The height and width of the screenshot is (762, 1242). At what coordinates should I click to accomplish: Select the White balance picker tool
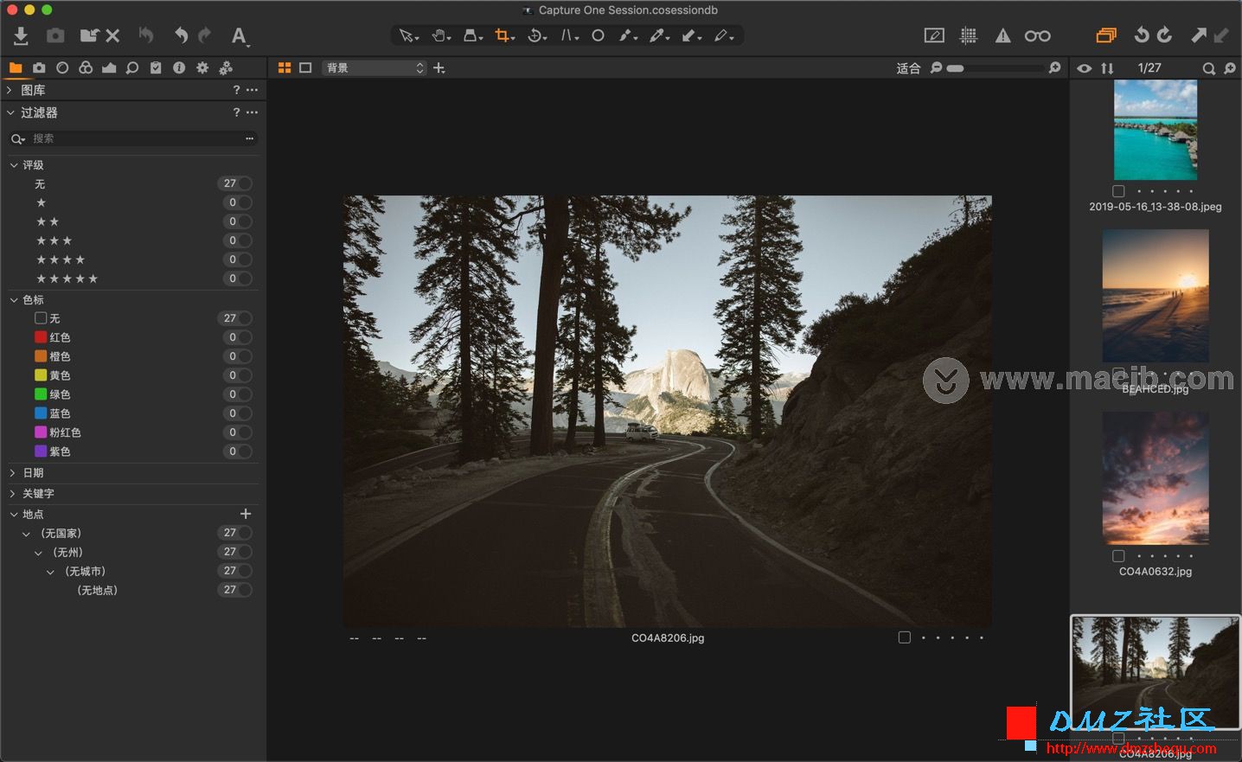[x=659, y=35]
